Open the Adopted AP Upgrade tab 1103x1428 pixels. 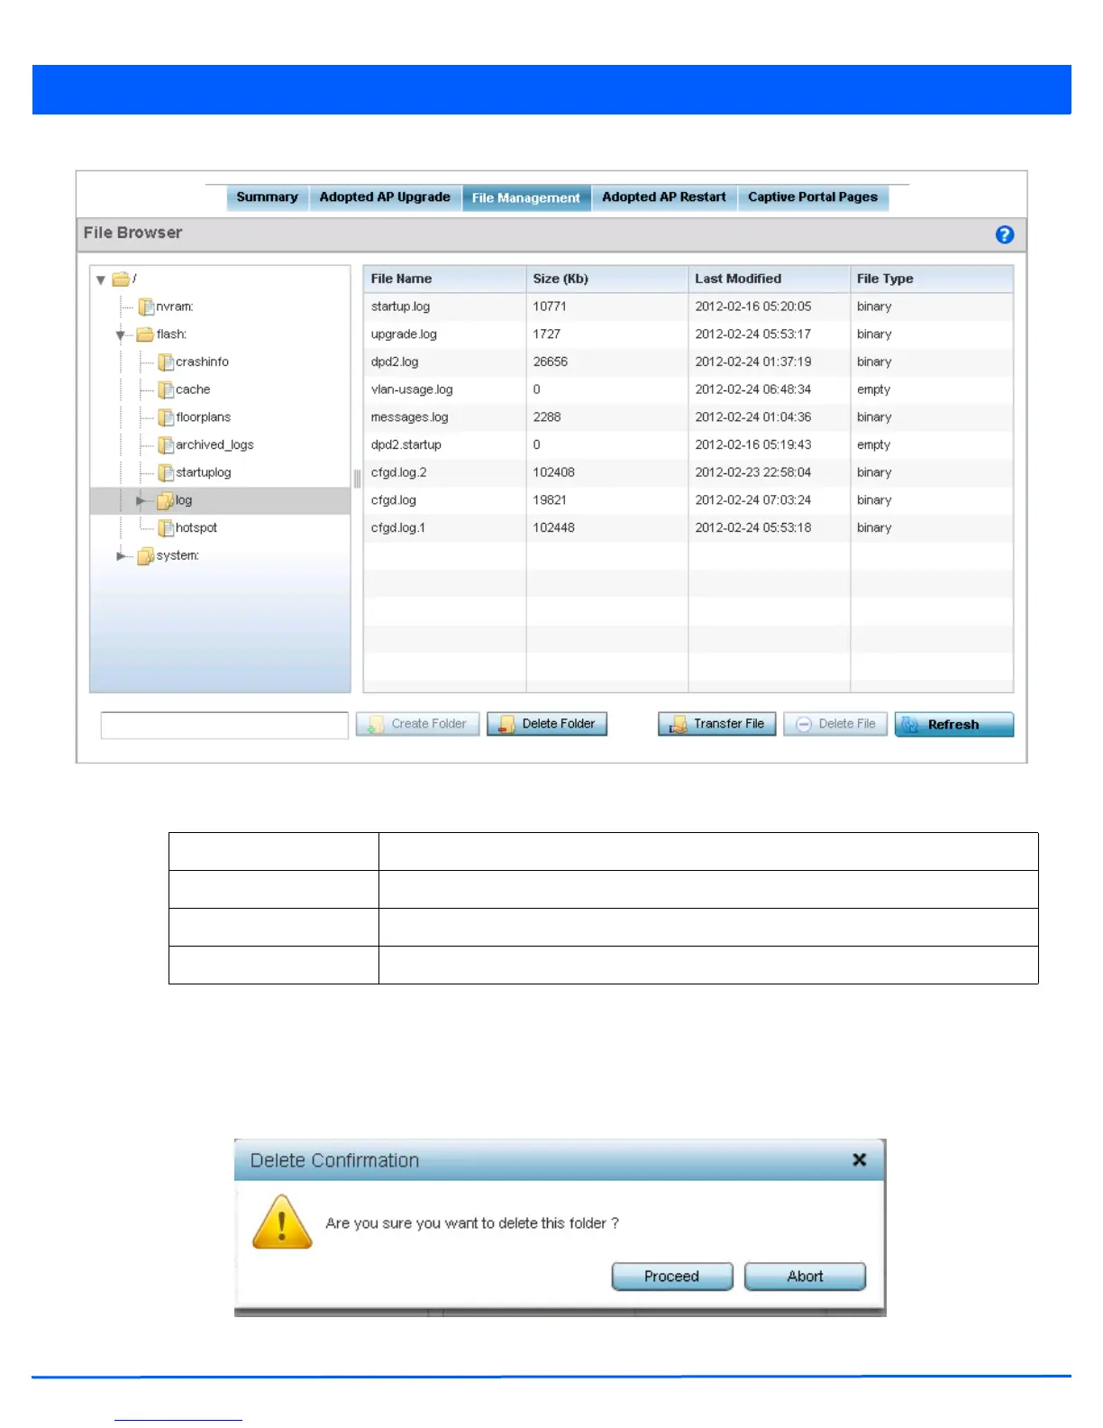tap(385, 197)
